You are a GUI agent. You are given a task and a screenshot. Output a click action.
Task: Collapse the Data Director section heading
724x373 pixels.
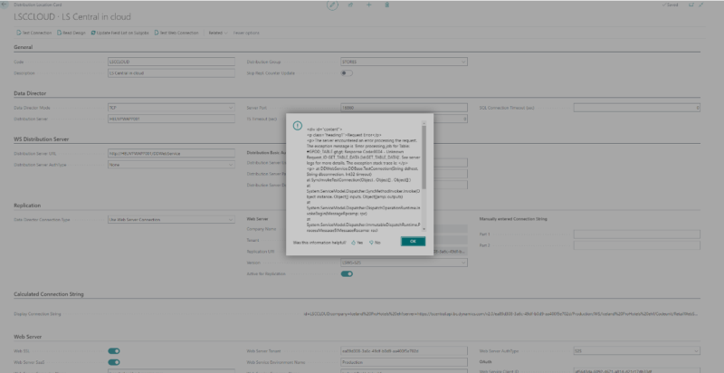[x=30, y=93]
